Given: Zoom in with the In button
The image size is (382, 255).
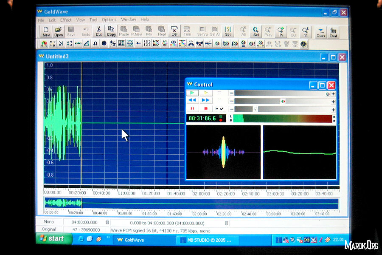Looking at the screenshot, I should coord(281,32).
